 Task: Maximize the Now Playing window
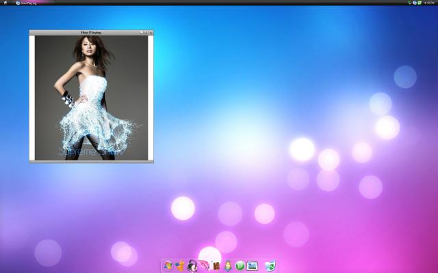[146, 33]
